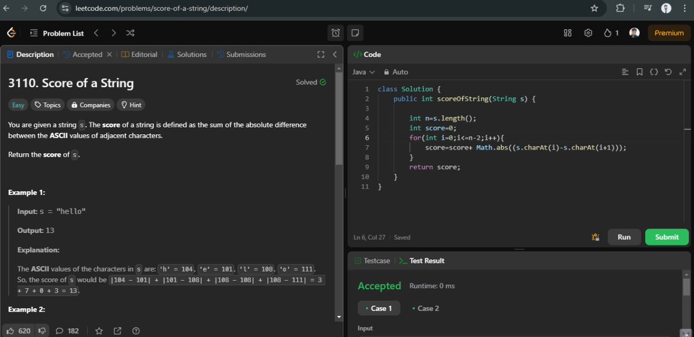The height and width of the screenshot is (337, 694).
Task: Click the format code lines icon
Action: (x=625, y=72)
